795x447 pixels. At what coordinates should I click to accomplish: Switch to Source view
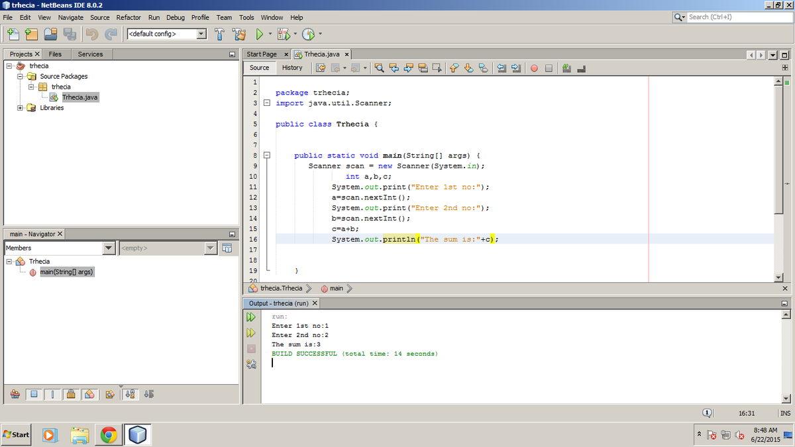click(259, 68)
